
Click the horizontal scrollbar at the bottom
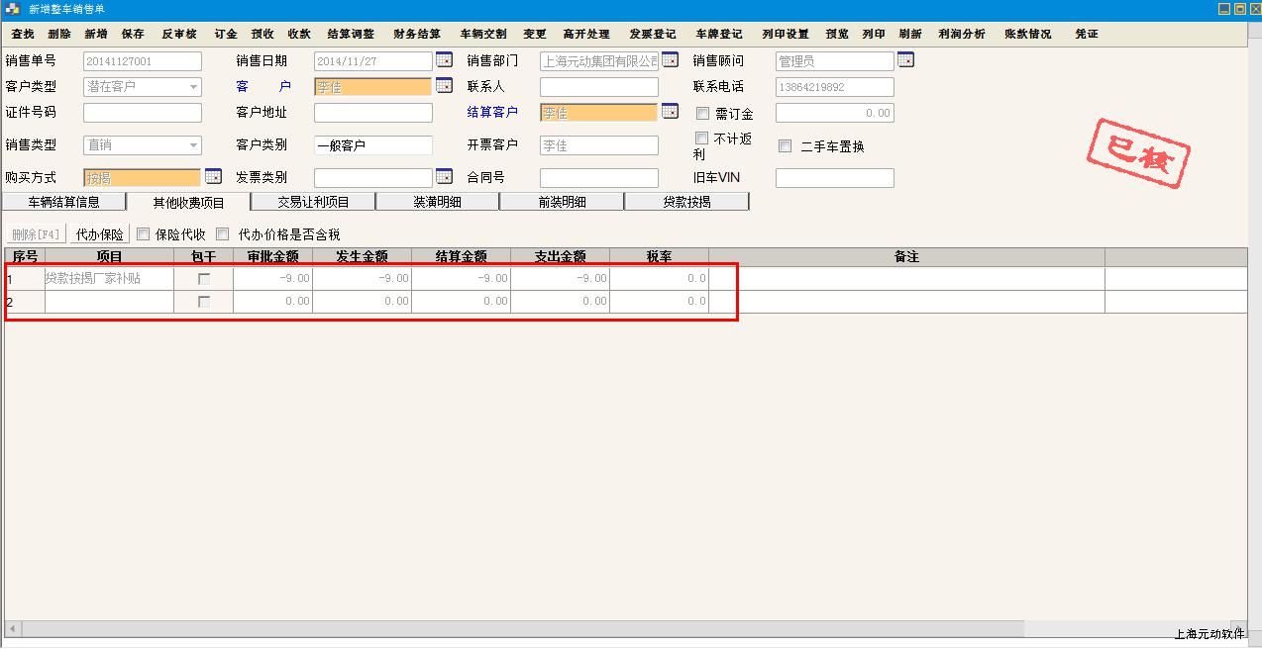[515, 629]
